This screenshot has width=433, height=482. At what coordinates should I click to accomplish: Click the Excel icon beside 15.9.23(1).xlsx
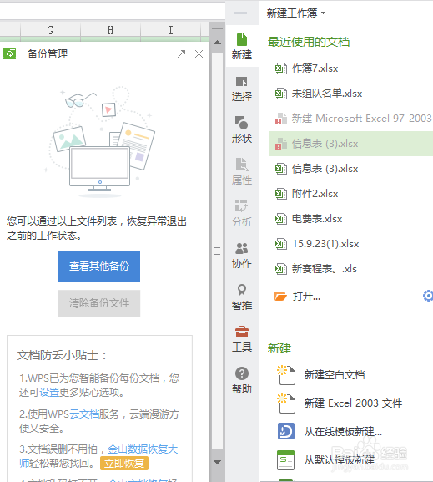280,244
